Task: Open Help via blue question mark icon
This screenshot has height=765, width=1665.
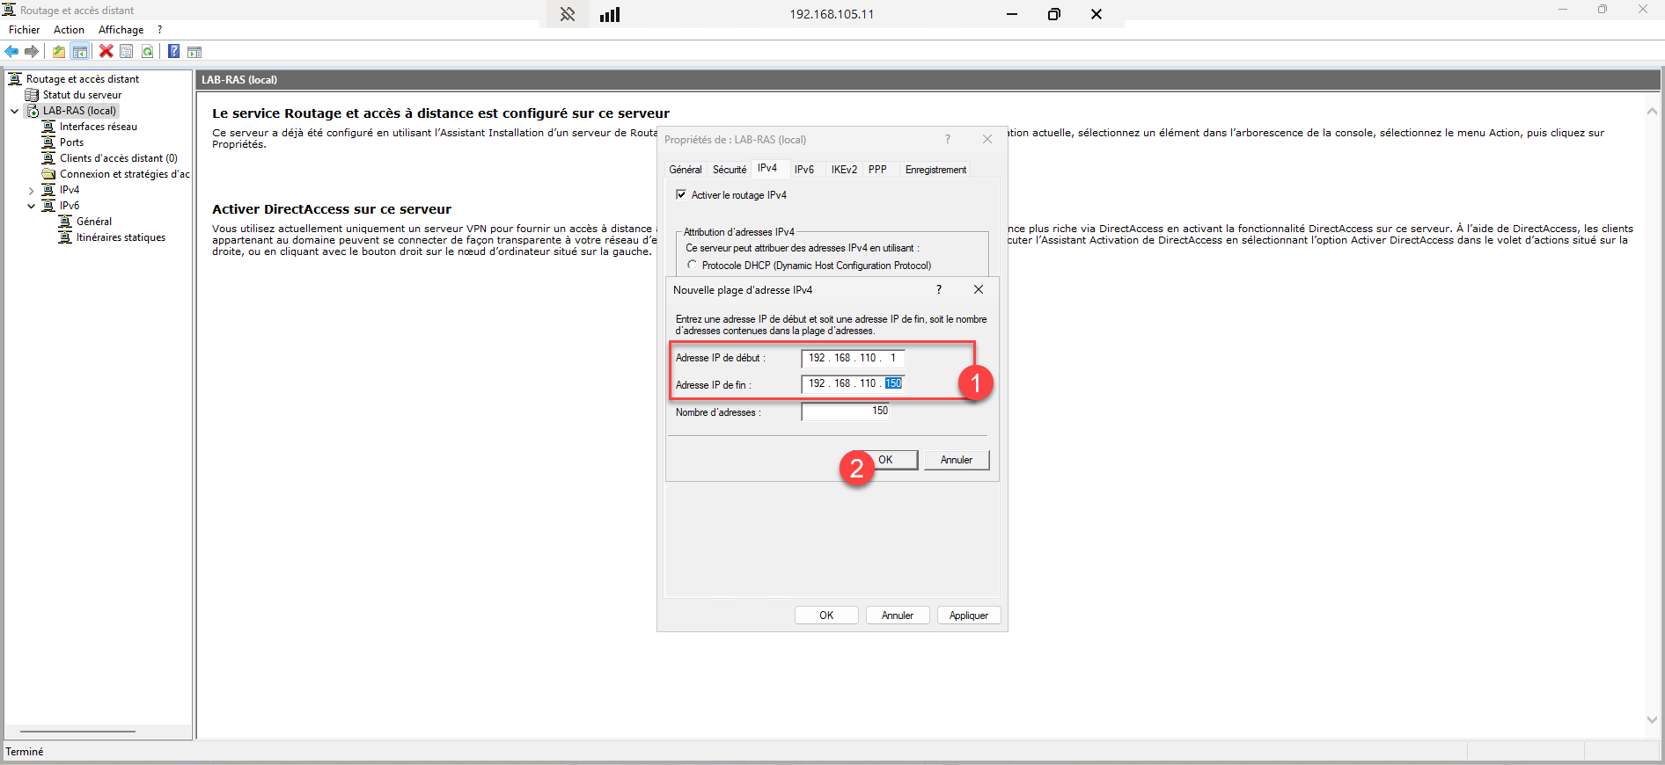Action: [174, 52]
